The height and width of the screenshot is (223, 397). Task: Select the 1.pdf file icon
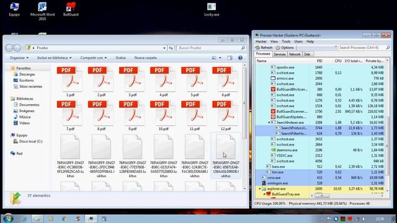click(70, 79)
